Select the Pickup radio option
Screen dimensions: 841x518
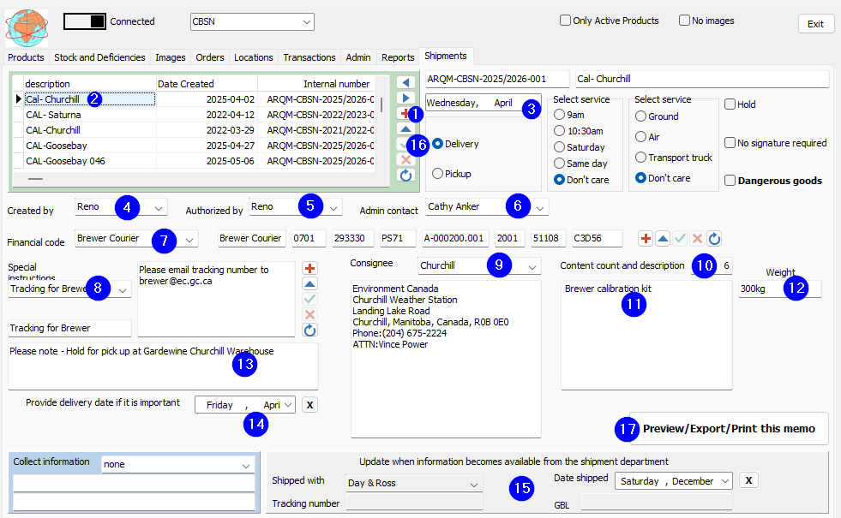click(438, 174)
